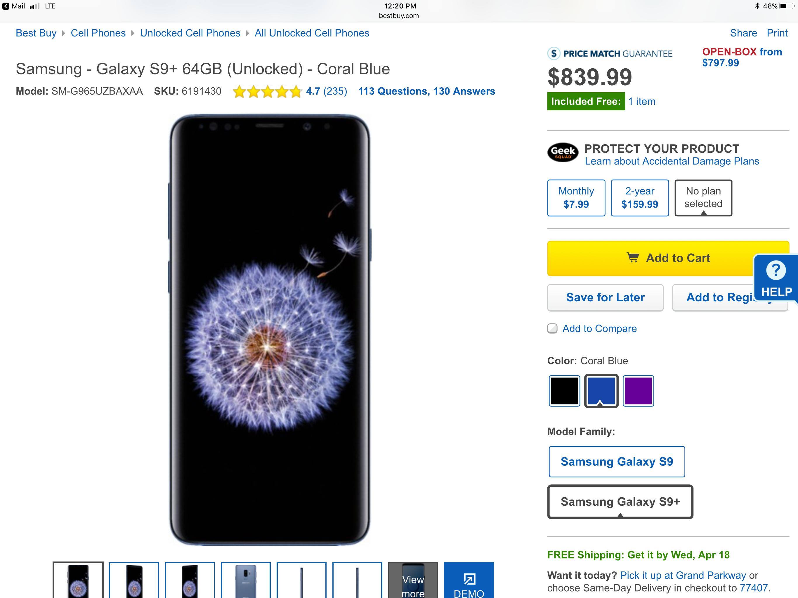Click the shopping cart icon on Add to Cart
Image resolution: width=798 pixels, height=598 pixels.
[633, 258]
